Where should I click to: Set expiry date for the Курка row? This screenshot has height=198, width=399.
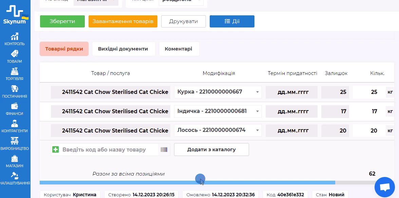[292, 92]
